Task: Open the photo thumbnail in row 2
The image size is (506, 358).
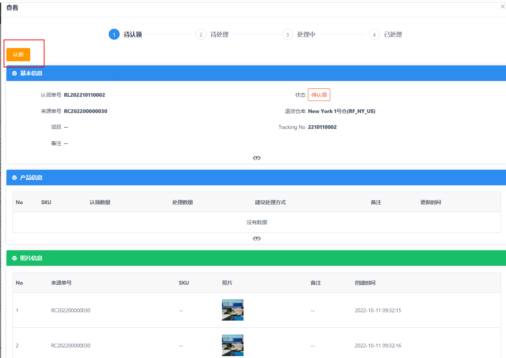Action: pyautogui.click(x=233, y=345)
